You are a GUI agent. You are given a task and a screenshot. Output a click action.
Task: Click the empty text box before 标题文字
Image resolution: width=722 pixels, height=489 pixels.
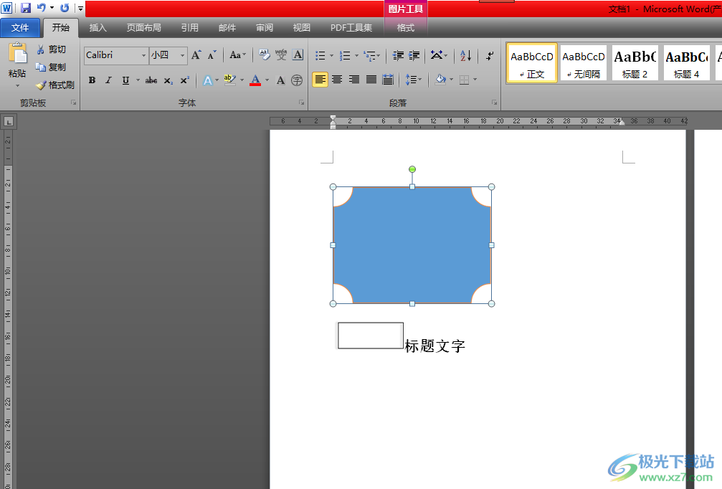371,336
